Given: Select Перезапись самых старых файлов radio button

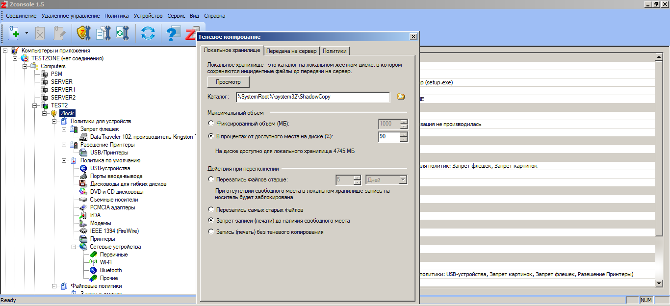Looking at the screenshot, I should (x=211, y=210).
